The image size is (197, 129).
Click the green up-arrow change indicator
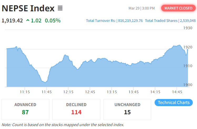28,21
